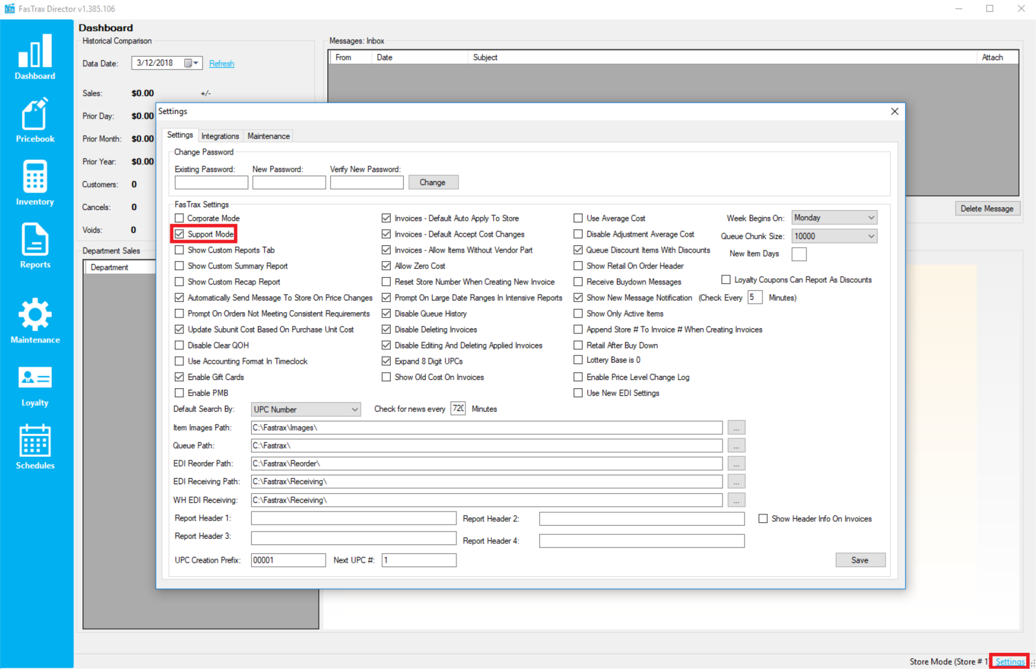Viewport: 1036px width, 669px height.
Task: Click the UPC Creation Prefix field
Action: tap(288, 560)
